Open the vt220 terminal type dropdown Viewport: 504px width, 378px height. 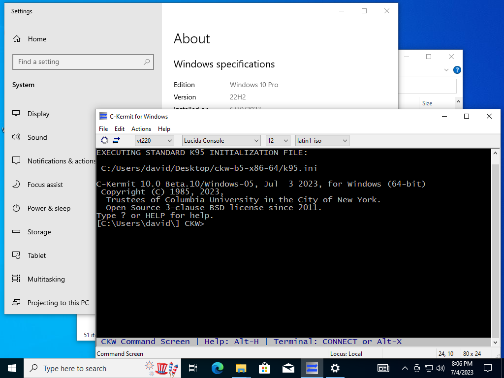[154, 140]
